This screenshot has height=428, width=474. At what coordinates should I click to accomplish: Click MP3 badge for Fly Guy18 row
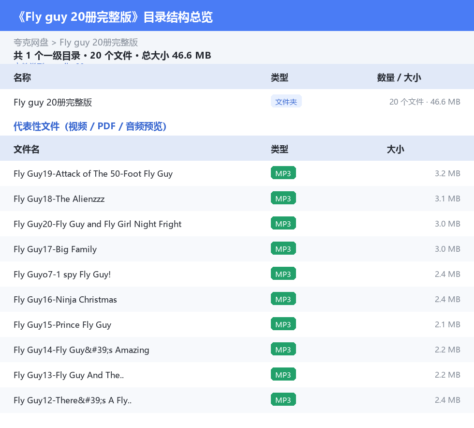[x=283, y=198]
